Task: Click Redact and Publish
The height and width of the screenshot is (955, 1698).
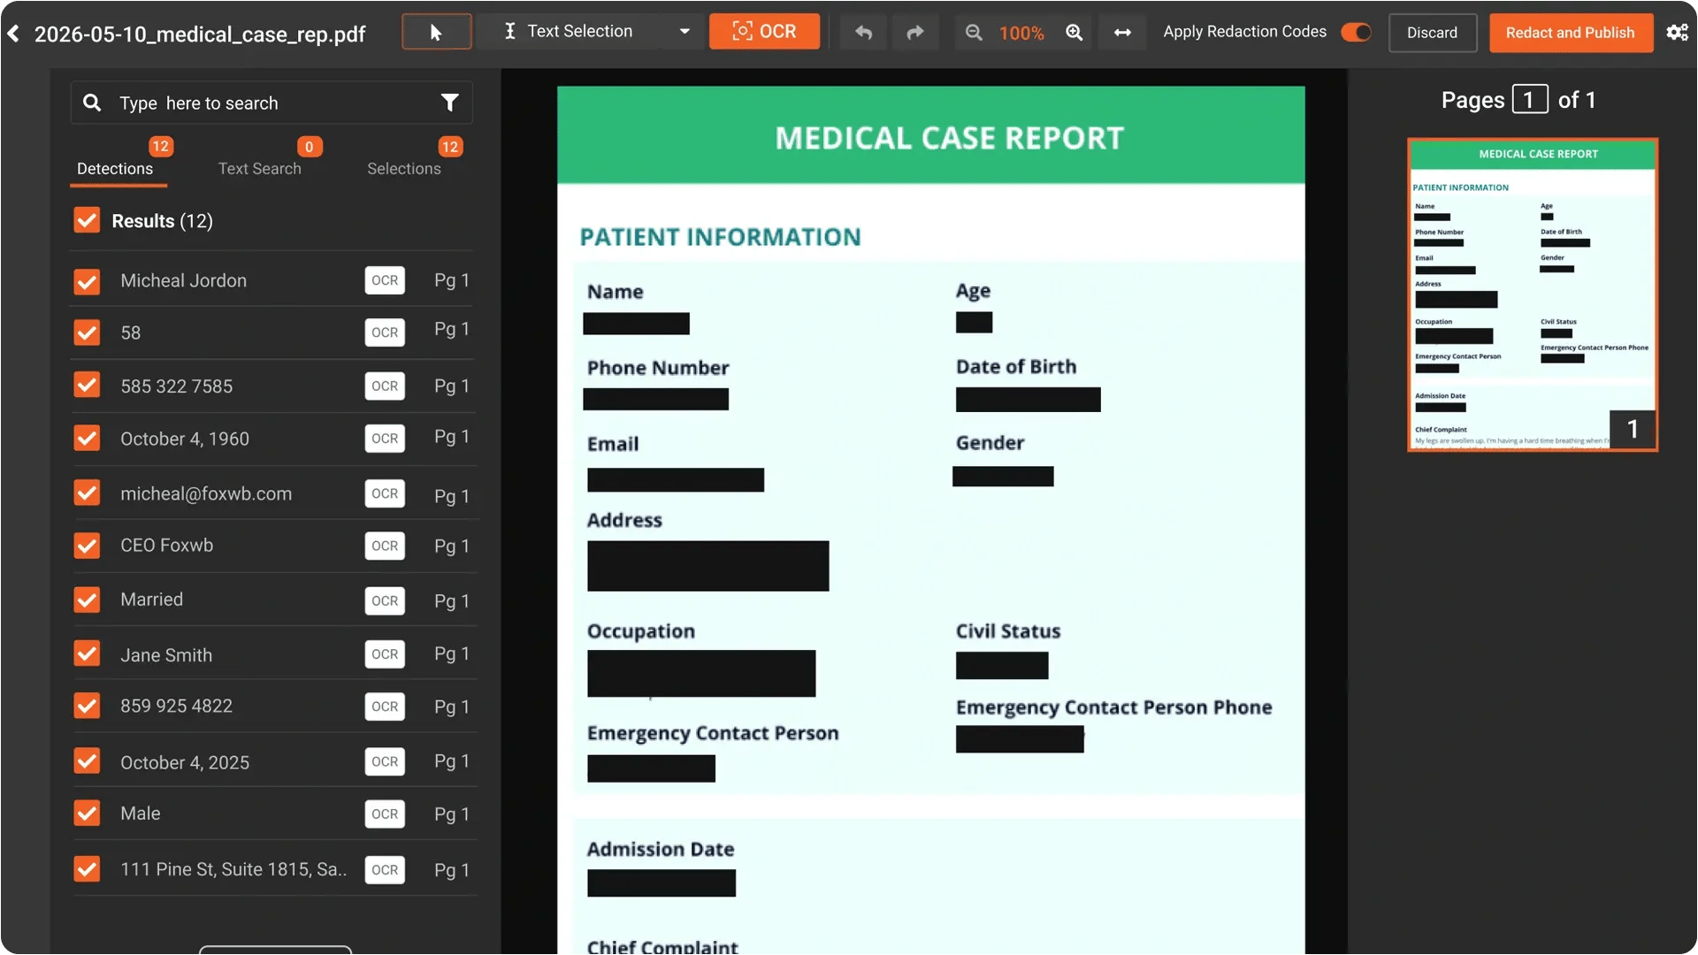Action: pos(1570,33)
